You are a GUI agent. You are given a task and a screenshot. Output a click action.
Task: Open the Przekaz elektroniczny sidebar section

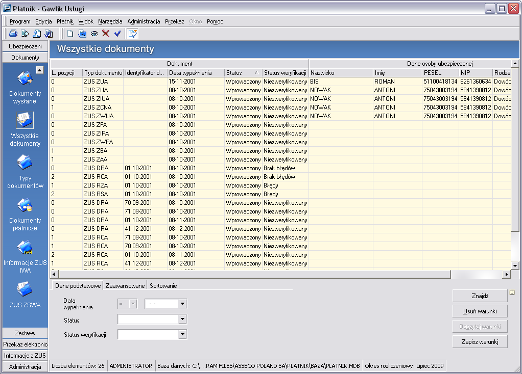coord(25,344)
